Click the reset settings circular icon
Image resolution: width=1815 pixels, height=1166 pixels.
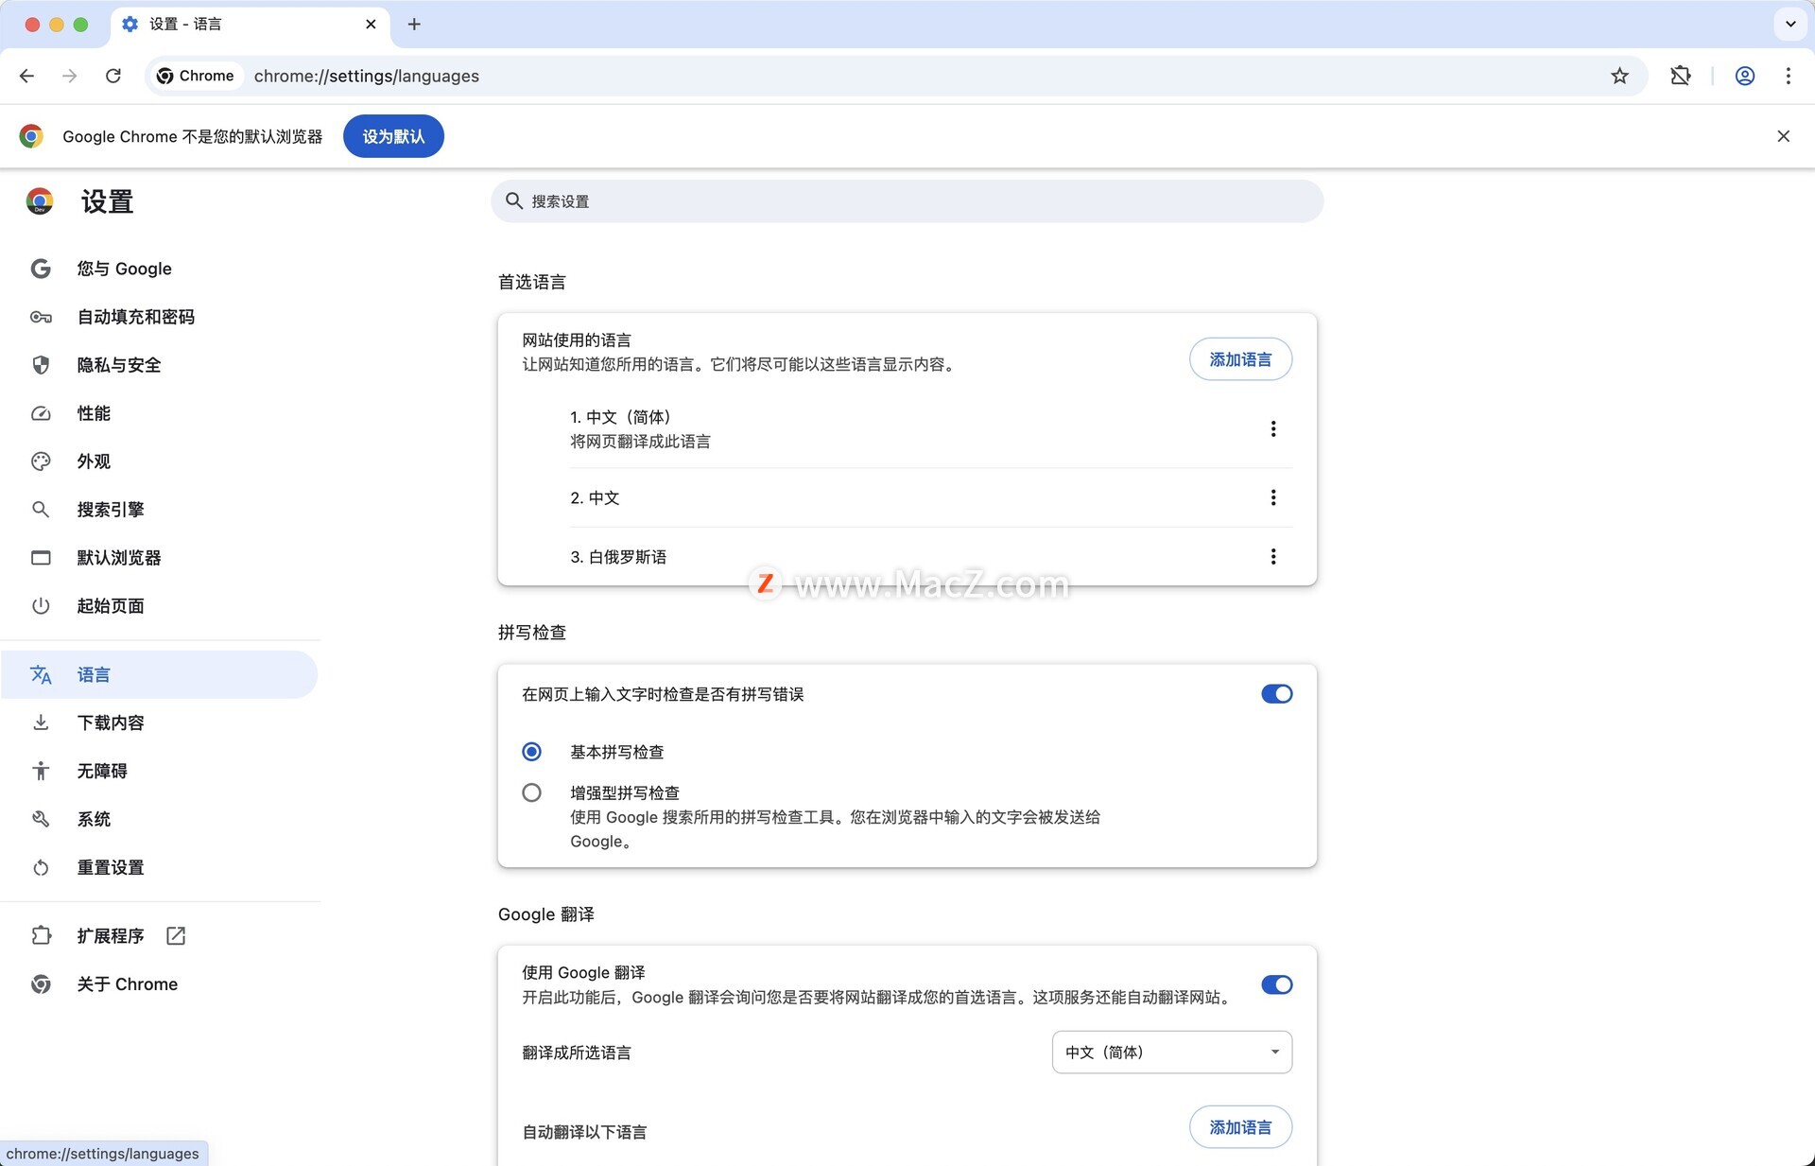(x=41, y=867)
